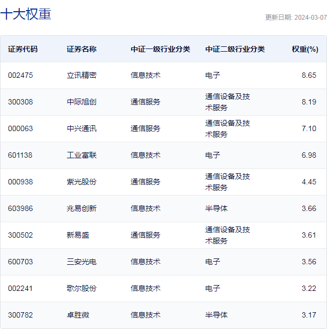The image size is (329, 333).
Task: Click 通信设备及技术服务 in the 中际旭创 row
Action: (227, 102)
